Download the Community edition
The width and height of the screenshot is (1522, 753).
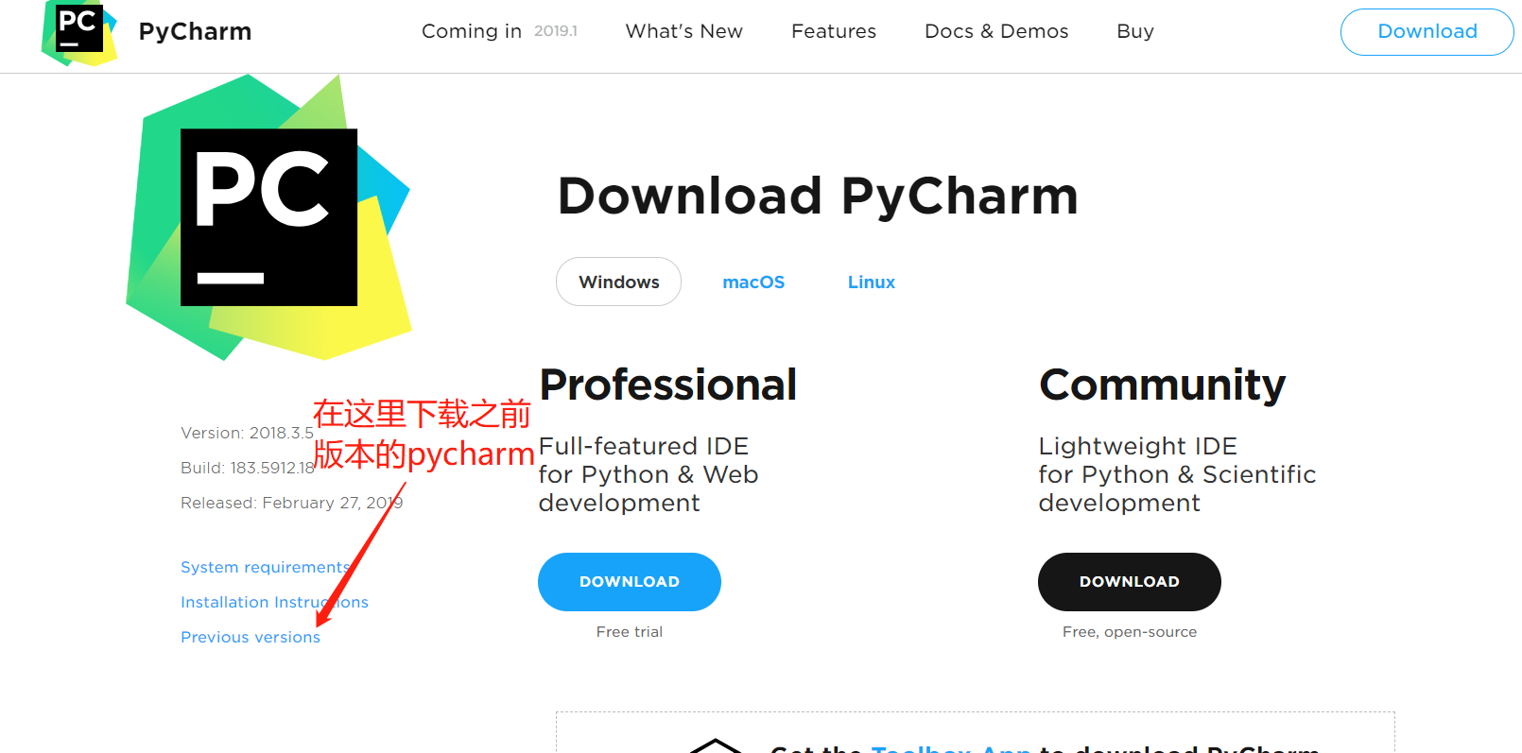coord(1130,582)
